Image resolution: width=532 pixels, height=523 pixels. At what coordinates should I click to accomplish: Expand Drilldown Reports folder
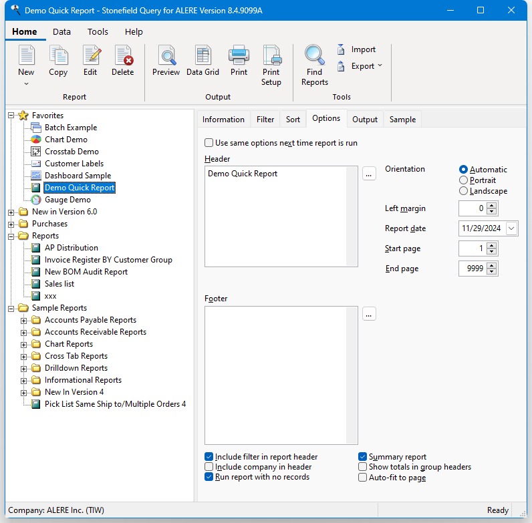tap(24, 369)
